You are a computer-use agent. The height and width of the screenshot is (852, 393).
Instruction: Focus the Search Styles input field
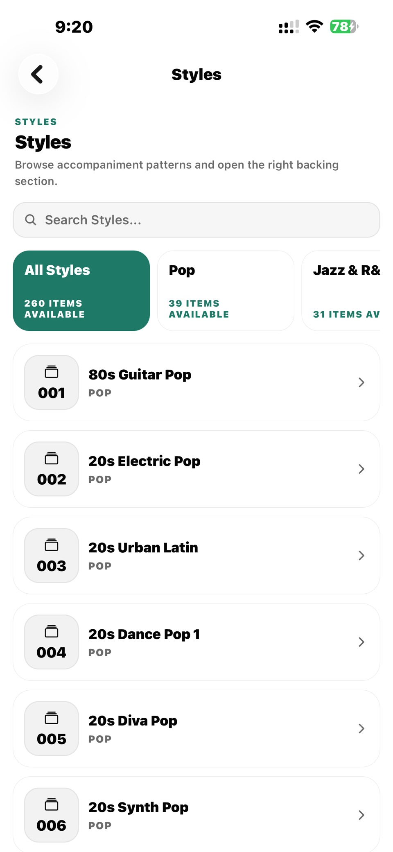(196, 220)
